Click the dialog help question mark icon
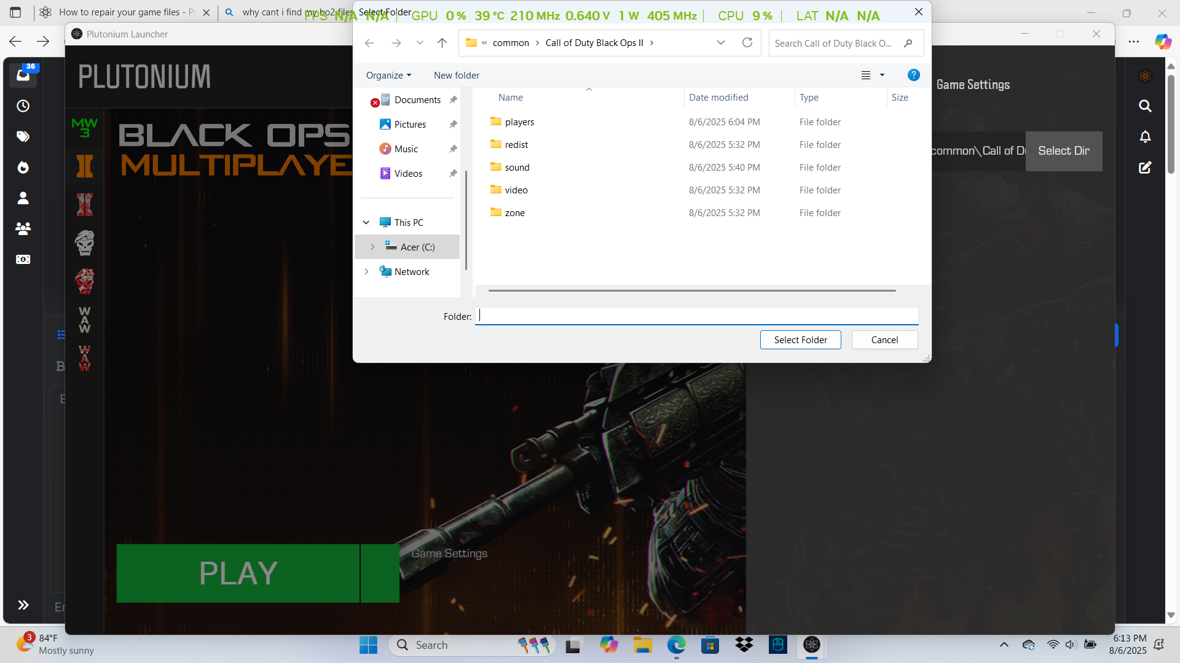1180x663 pixels. coord(914,75)
